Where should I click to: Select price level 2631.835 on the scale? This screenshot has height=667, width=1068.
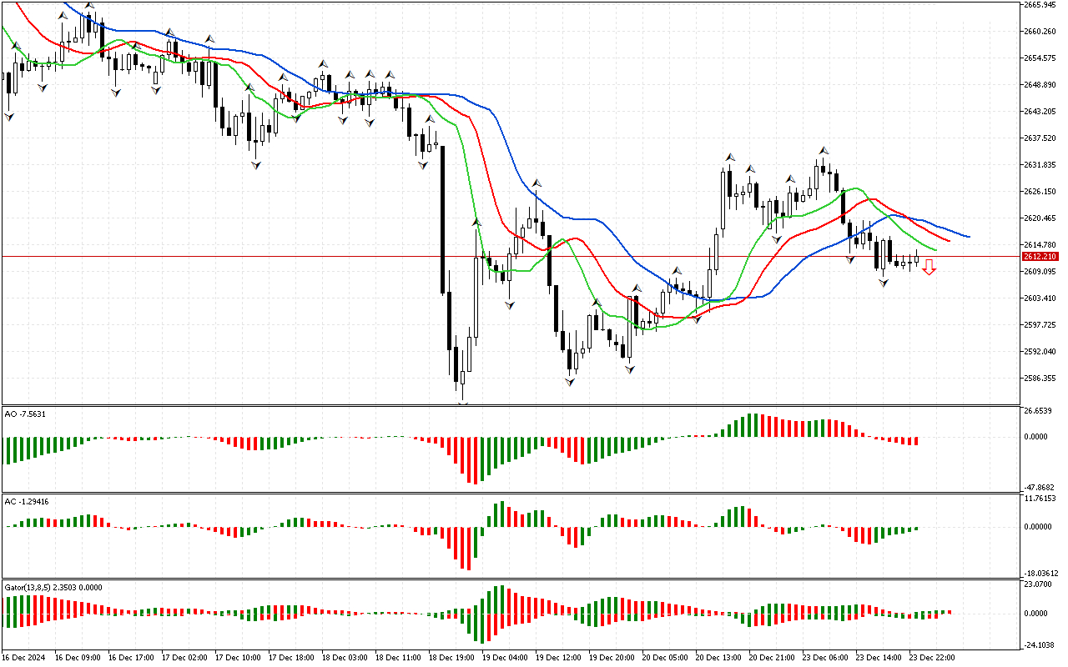(x=1040, y=165)
